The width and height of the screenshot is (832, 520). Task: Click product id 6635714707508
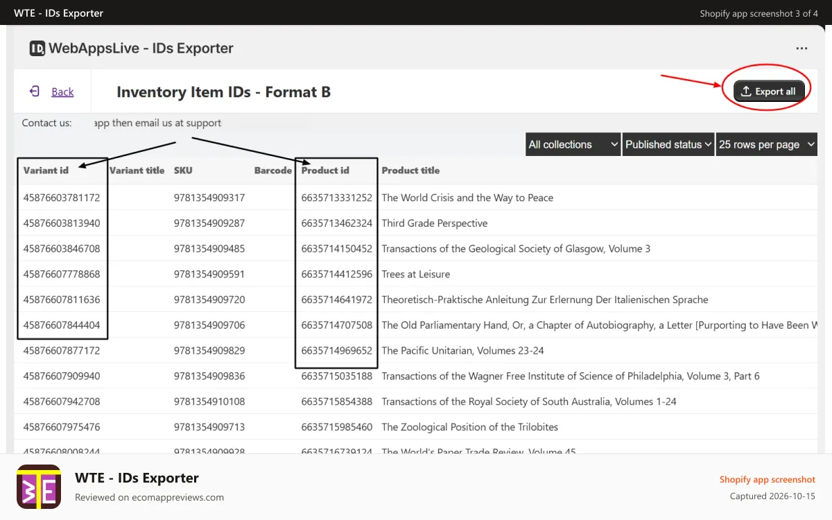point(337,324)
